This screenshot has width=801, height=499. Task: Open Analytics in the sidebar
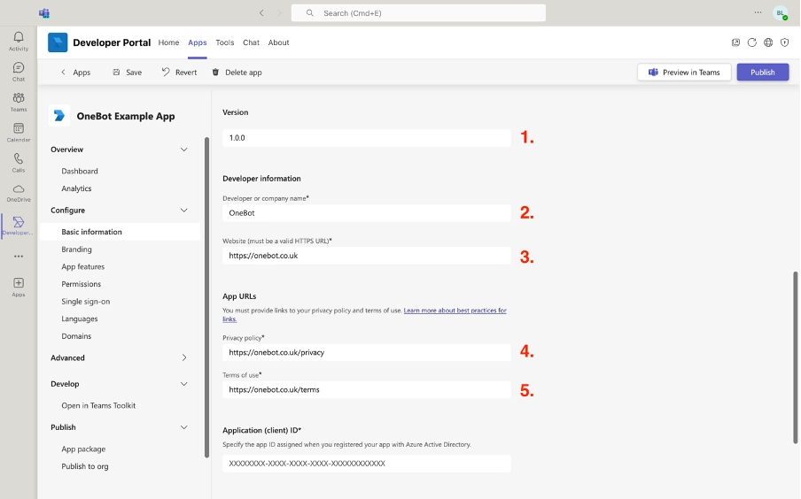coord(76,188)
